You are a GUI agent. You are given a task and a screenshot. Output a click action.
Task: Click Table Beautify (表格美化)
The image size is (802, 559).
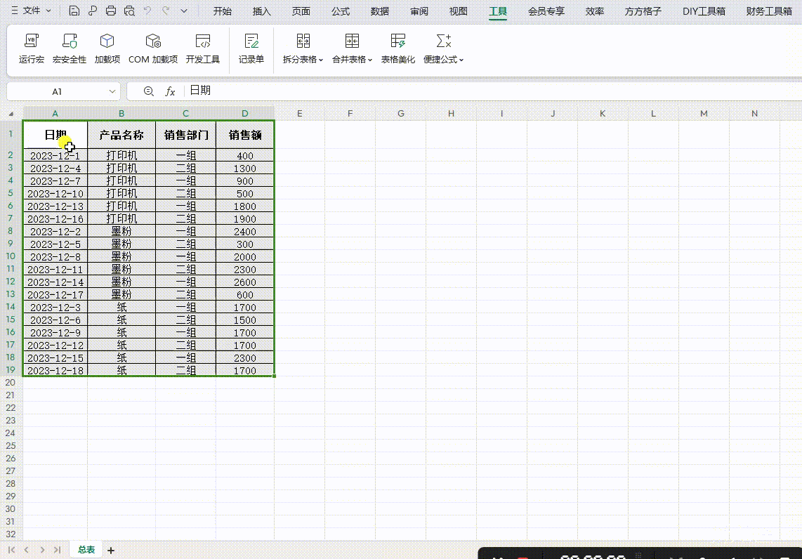(x=398, y=48)
